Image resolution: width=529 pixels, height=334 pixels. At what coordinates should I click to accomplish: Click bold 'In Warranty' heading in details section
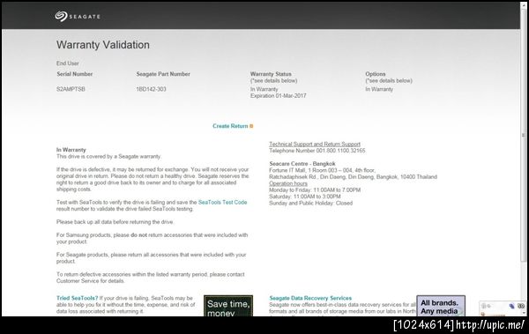pos(71,150)
